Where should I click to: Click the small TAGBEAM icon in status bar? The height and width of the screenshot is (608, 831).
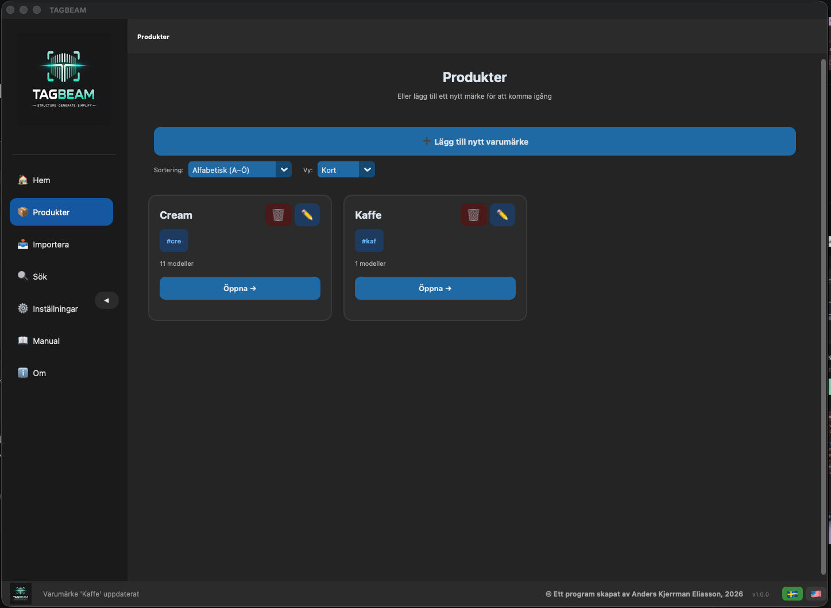click(x=21, y=593)
